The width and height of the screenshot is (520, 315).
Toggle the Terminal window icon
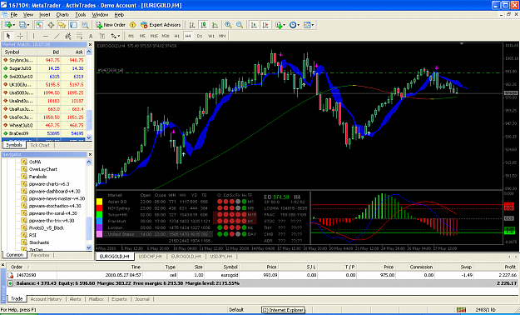click(x=73, y=25)
